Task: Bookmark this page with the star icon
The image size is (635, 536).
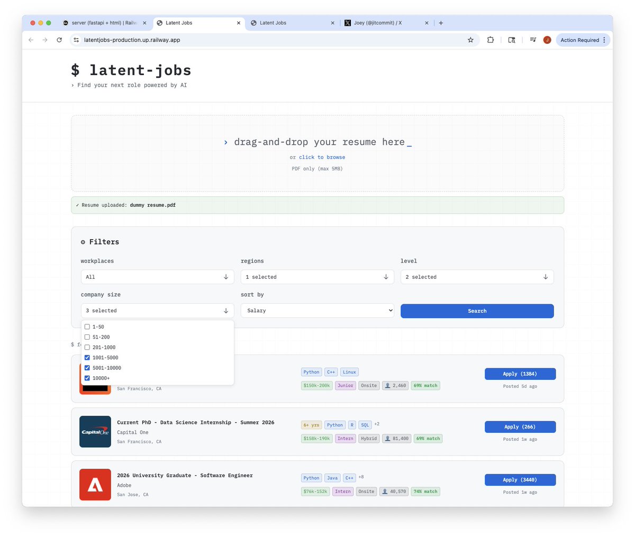Action: [470, 40]
